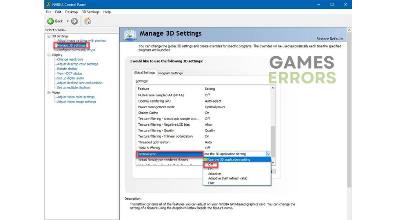Select Multi-Frame Sampled AA (MFAA) row
Viewport: 396px width, 220px height.
[x=203, y=95]
